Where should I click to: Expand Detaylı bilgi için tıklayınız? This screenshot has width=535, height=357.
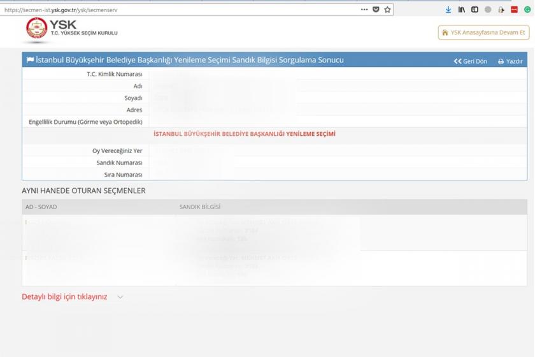pyautogui.click(x=64, y=296)
